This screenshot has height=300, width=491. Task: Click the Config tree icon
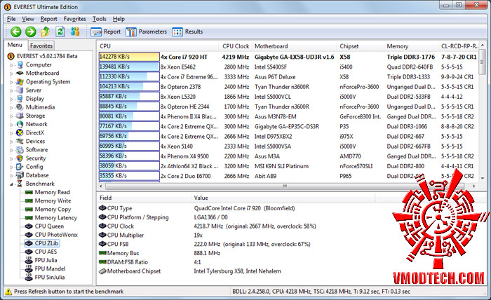(x=20, y=167)
